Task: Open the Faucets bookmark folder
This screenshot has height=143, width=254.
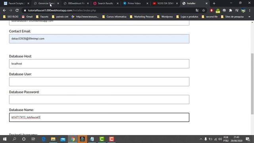Action: 42,17
